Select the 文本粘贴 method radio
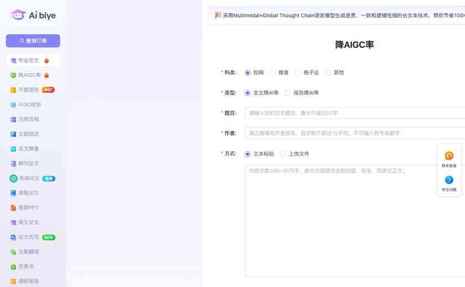This screenshot has height=287, width=465. coord(247,154)
